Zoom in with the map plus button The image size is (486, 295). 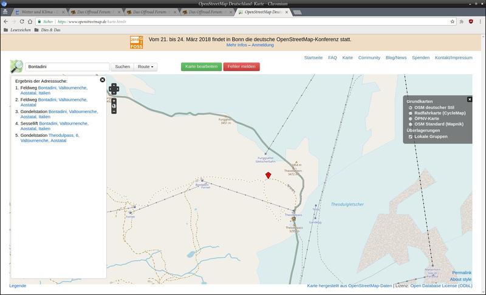point(114,101)
